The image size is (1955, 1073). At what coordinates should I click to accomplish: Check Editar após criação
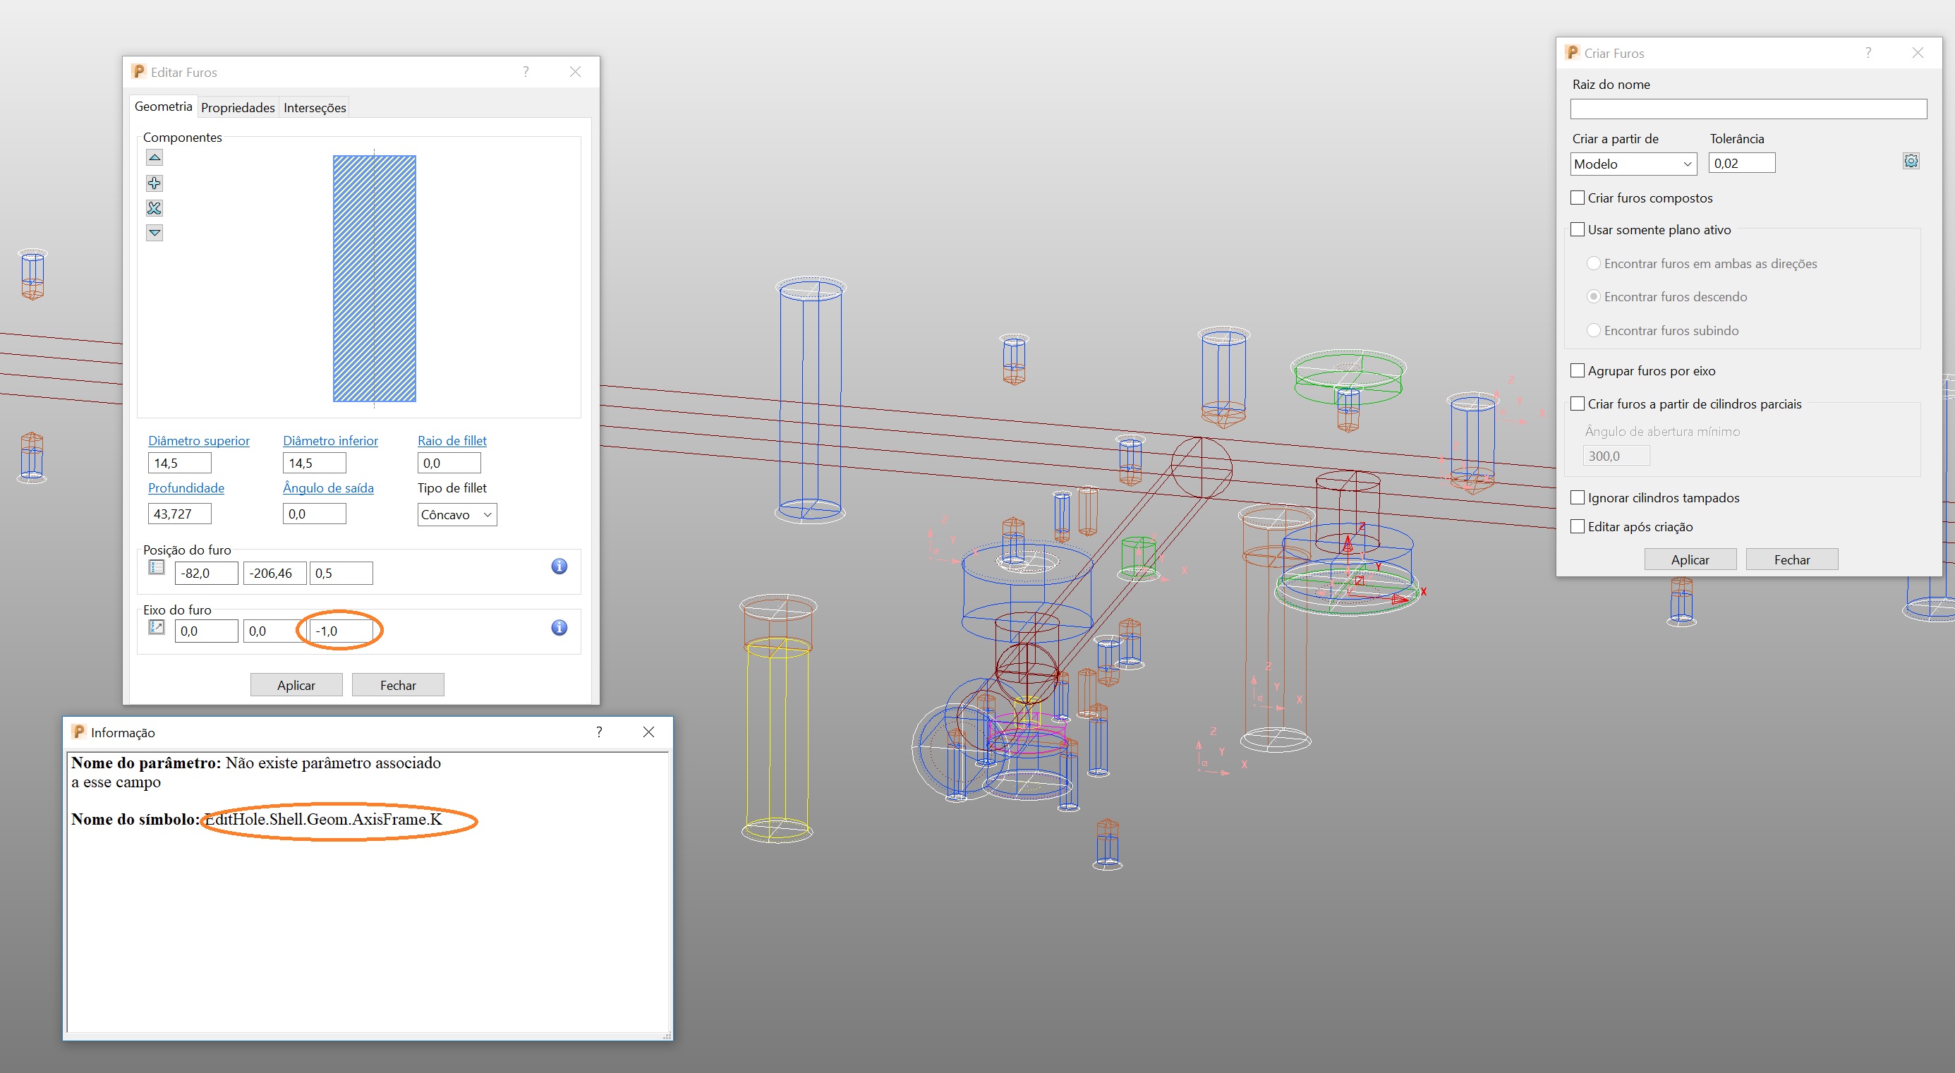point(1577,527)
